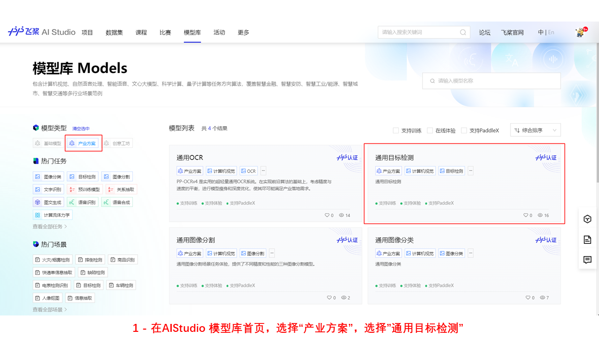Screen dimensions: 599x337
Task: Click the 车辆检测 scene tag
Action: pos(121,285)
